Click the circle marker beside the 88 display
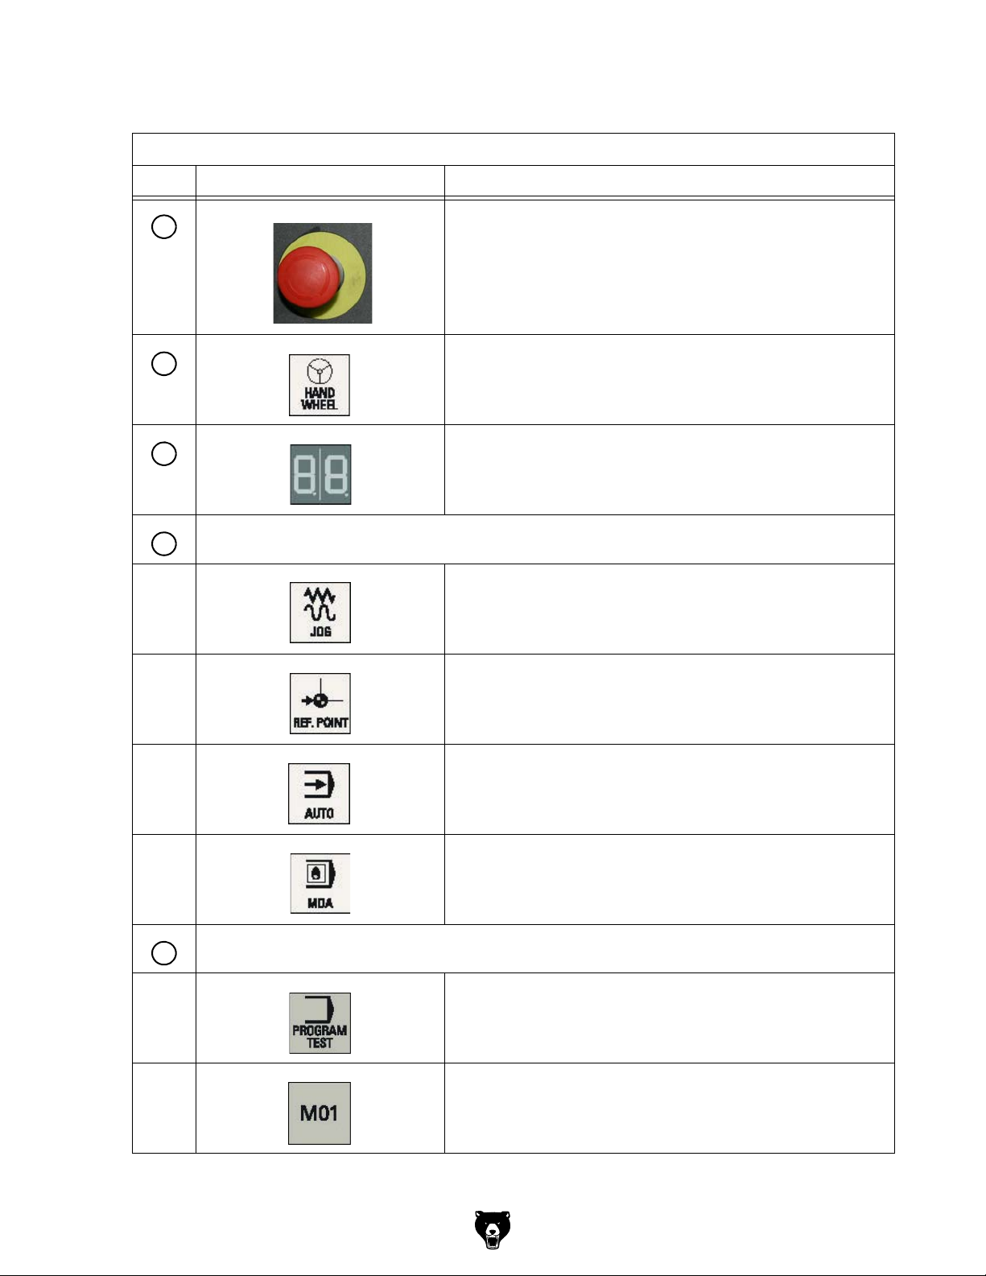 pos(164,453)
